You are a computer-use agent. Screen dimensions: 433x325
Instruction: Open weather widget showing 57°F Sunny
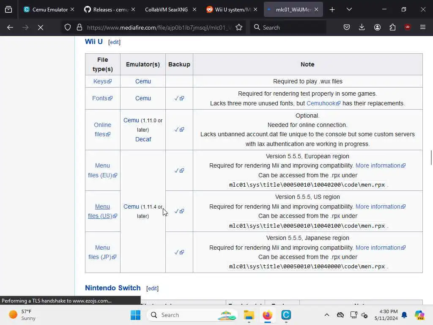point(22,315)
